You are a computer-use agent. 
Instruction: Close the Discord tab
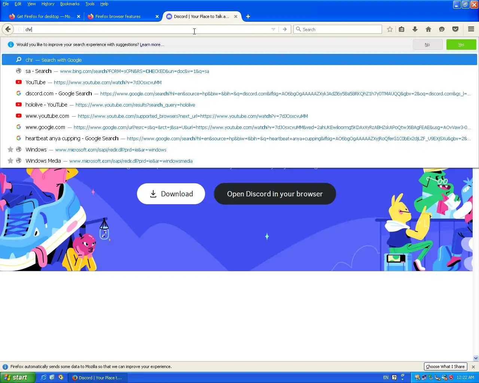pyautogui.click(x=236, y=16)
